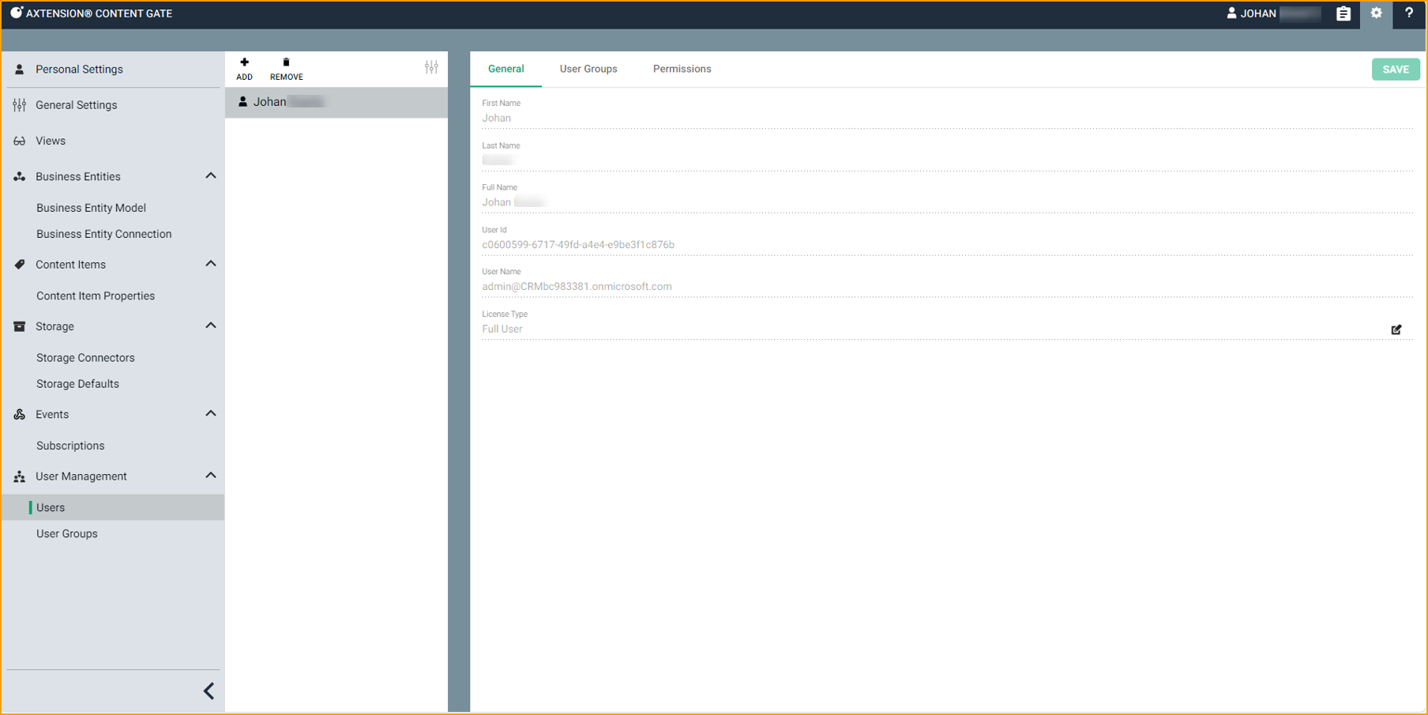
Task: Collapse the User Management section
Action: click(x=211, y=476)
